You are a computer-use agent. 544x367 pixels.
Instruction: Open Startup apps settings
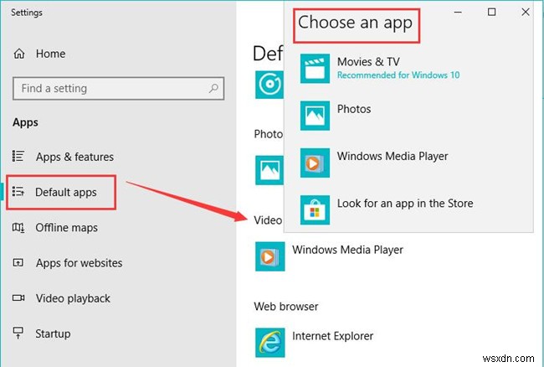click(x=42, y=333)
